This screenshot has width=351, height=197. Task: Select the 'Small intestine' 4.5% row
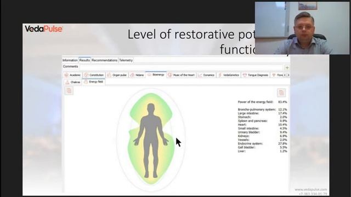coord(262,129)
